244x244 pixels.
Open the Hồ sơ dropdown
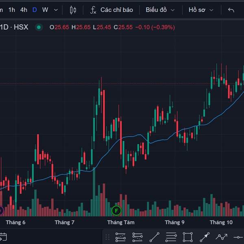(x=201, y=10)
